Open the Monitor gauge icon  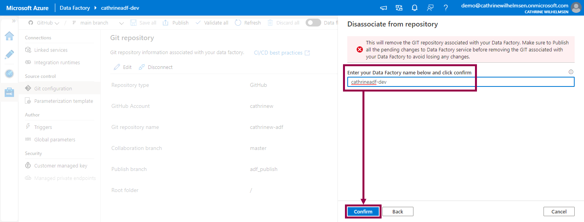pos(9,74)
